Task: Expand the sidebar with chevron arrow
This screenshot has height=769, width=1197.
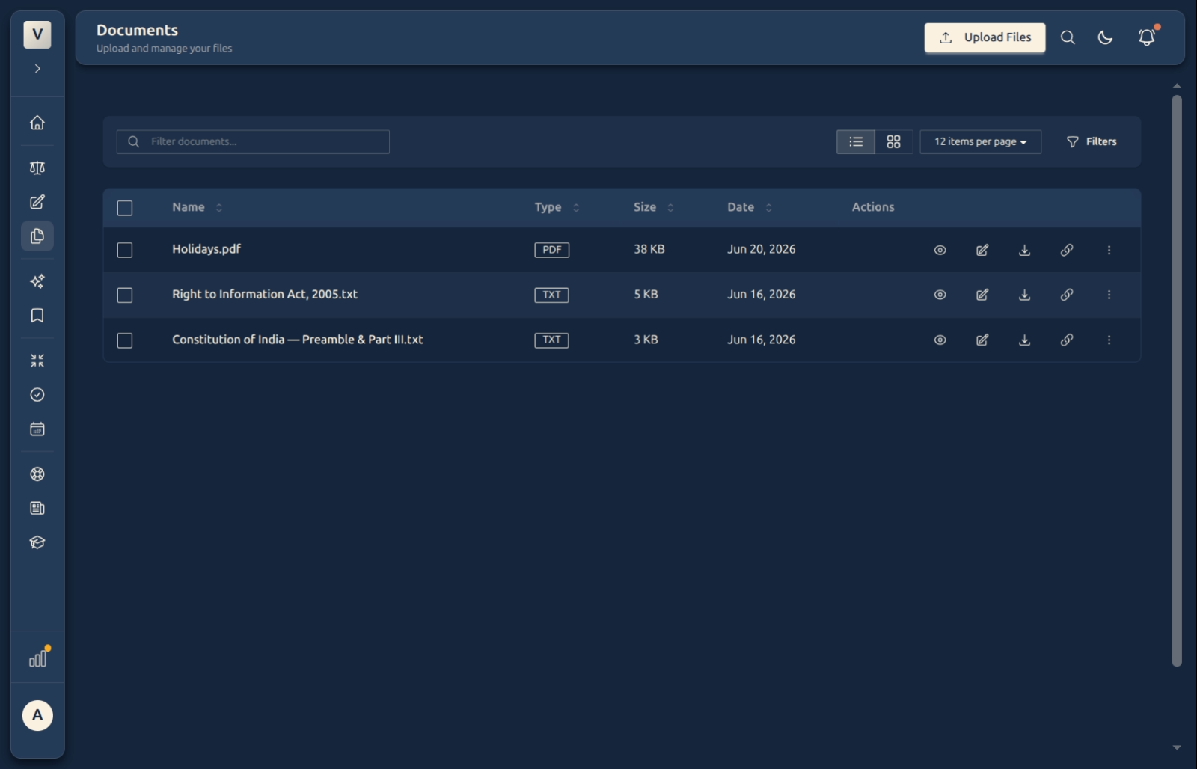Action: [x=37, y=69]
